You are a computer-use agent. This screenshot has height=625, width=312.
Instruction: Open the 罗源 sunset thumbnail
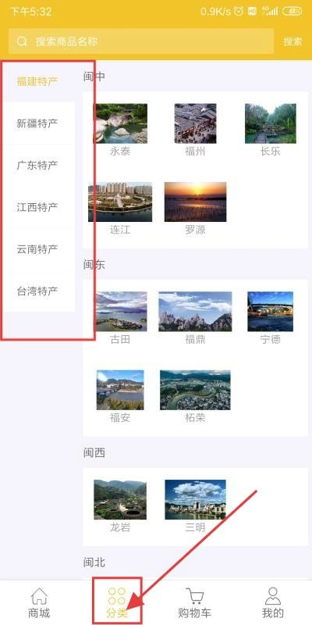pyautogui.click(x=196, y=202)
